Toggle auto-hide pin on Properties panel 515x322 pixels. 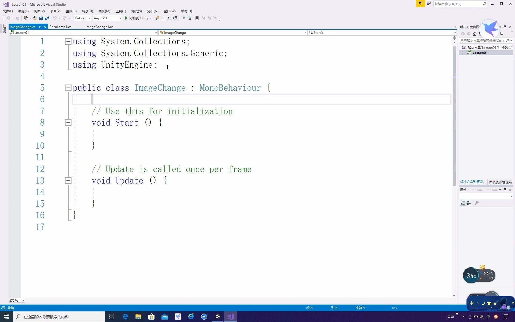pos(505,190)
